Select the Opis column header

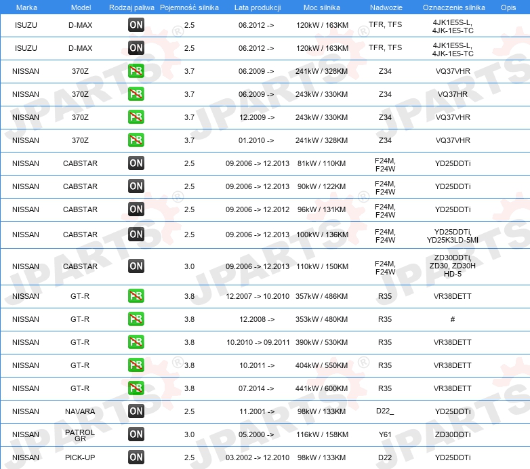[508, 7]
